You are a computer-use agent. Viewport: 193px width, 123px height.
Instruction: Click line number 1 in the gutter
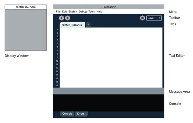tap(57, 29)
